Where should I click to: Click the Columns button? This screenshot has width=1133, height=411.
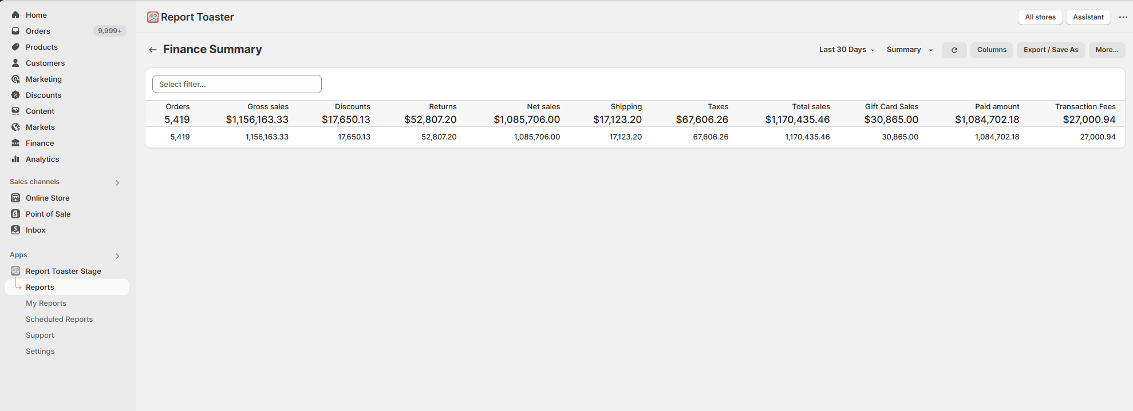pyautogui.click(x=991, y=50)
